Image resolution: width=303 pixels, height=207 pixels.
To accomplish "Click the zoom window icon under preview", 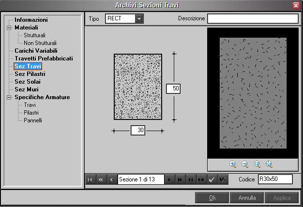I will pyautogui.click(x=257, y=164).
